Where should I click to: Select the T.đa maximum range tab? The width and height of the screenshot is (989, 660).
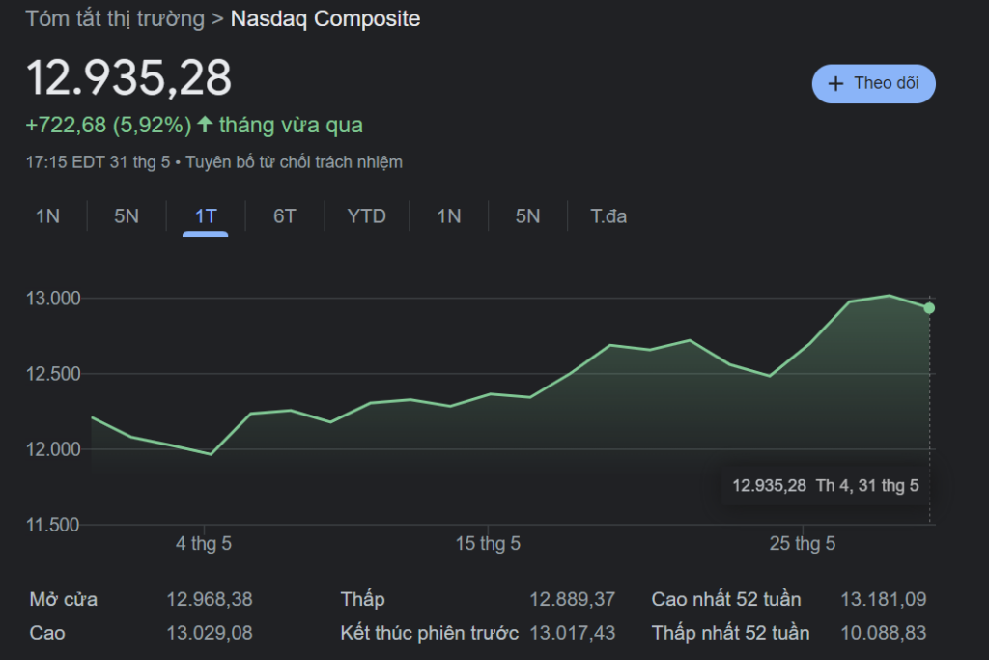[608, 216]
